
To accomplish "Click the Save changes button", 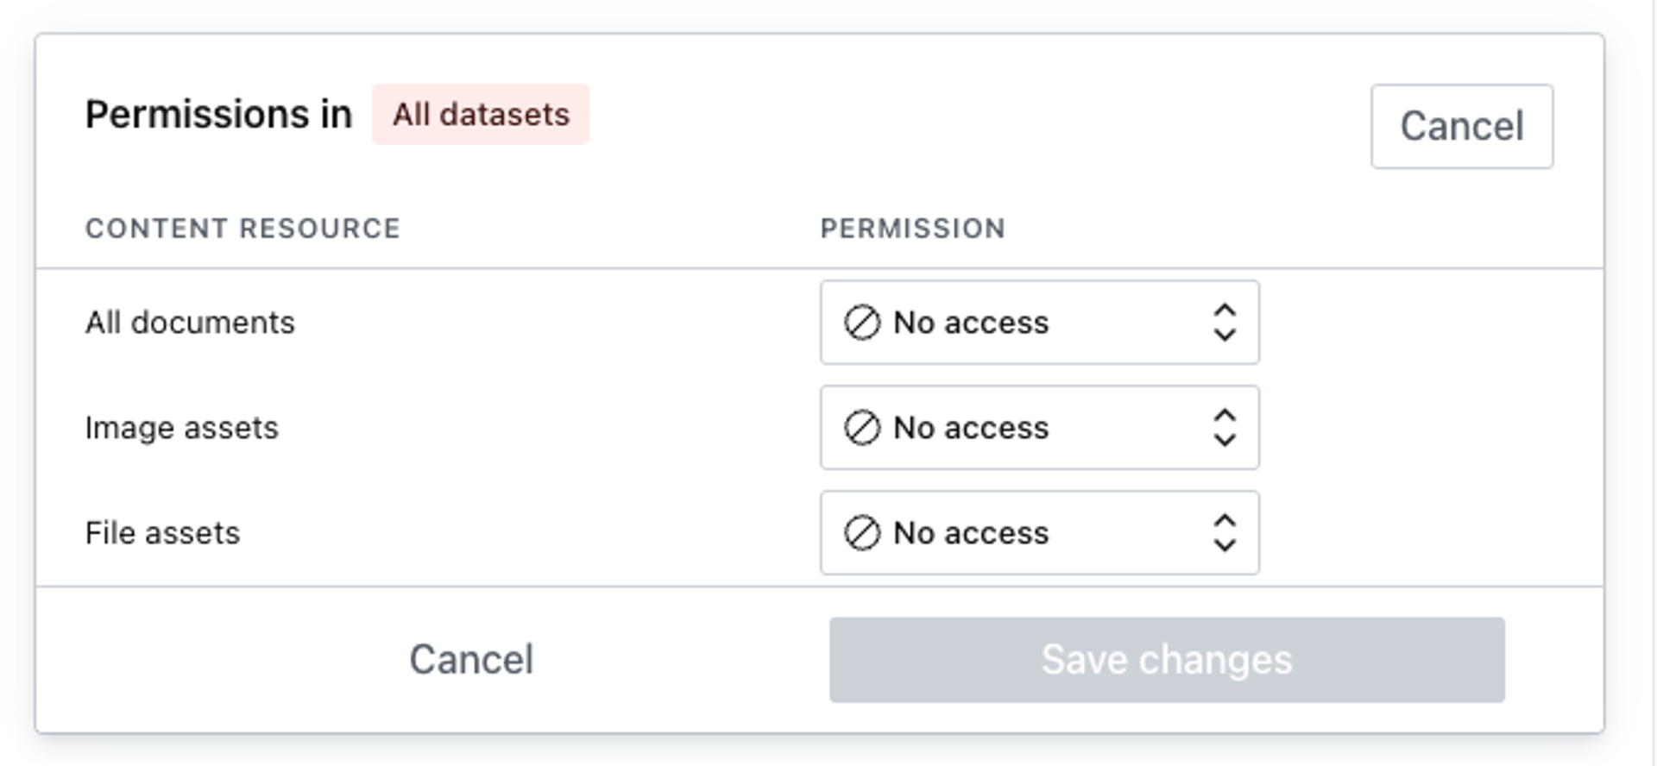I will coord(1167,660).
